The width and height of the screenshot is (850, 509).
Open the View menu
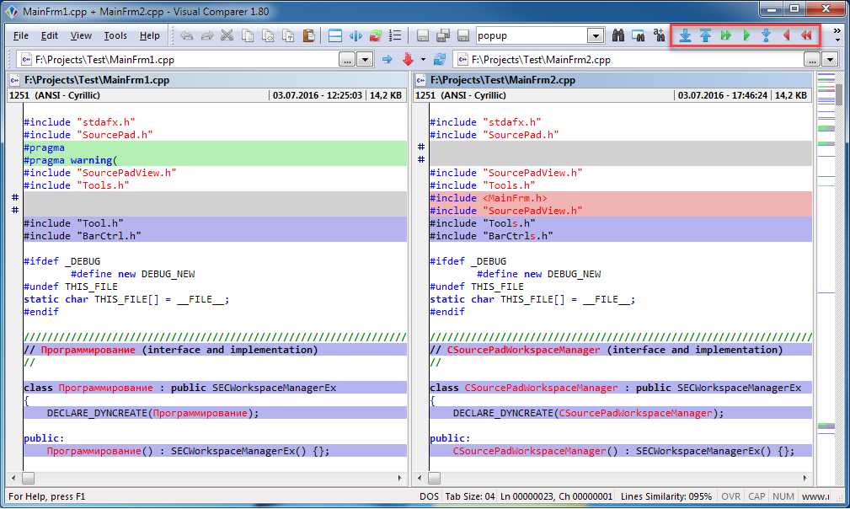(81, 35)
